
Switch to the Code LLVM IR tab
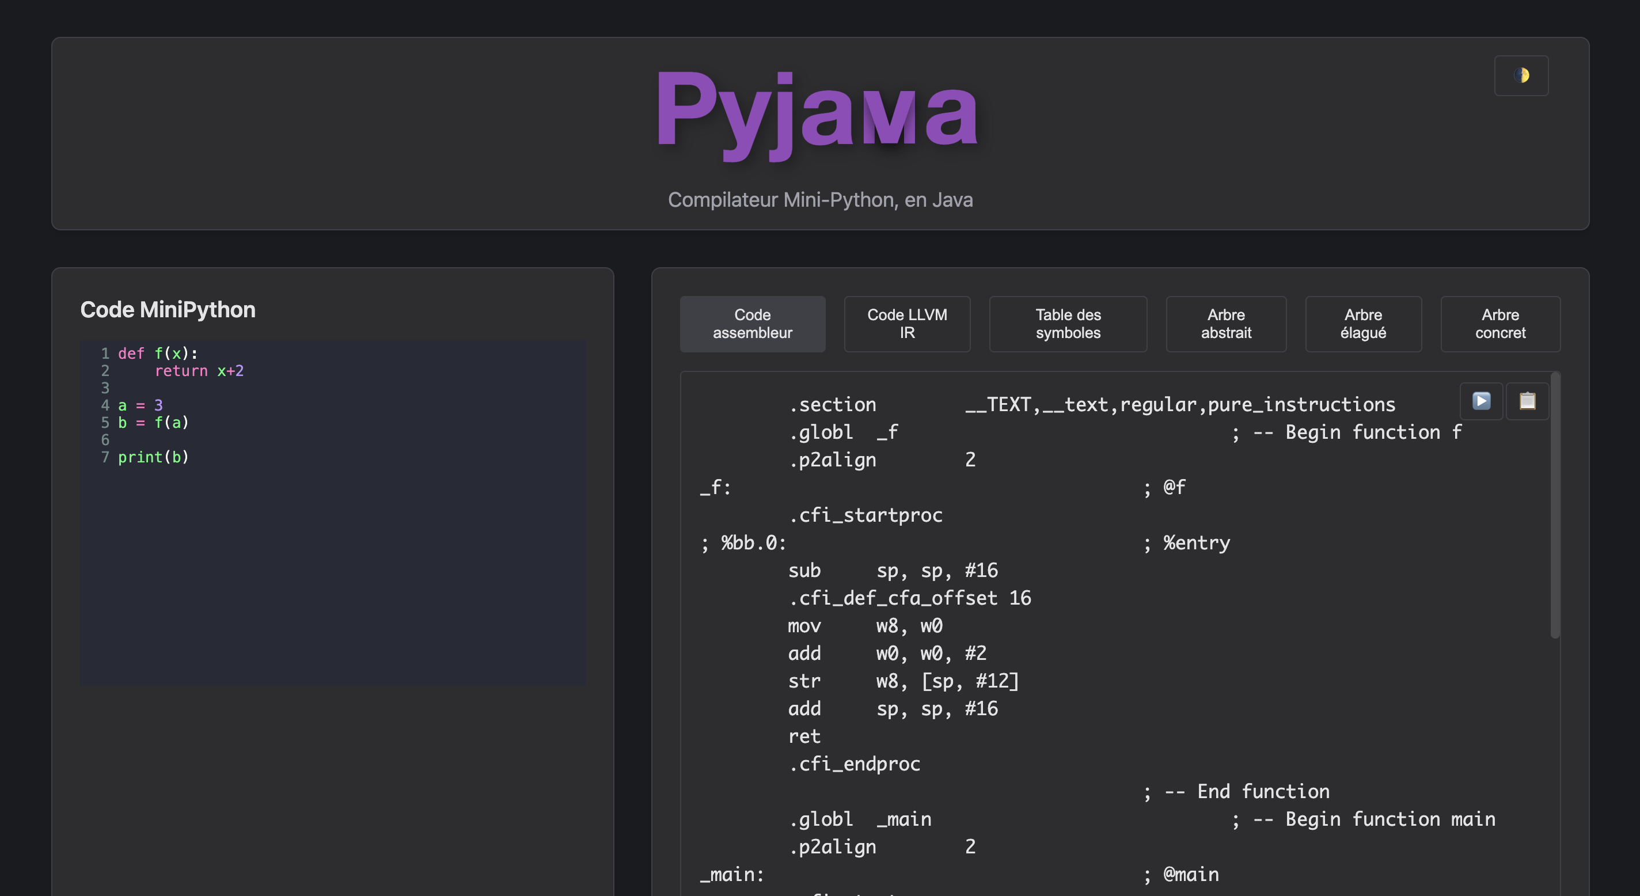click(906, 324)
